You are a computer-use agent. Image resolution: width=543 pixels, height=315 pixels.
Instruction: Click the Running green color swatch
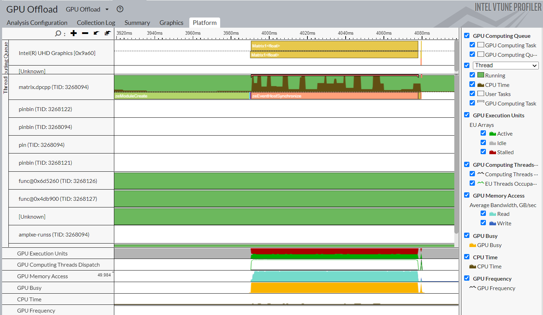click(481, 75)
